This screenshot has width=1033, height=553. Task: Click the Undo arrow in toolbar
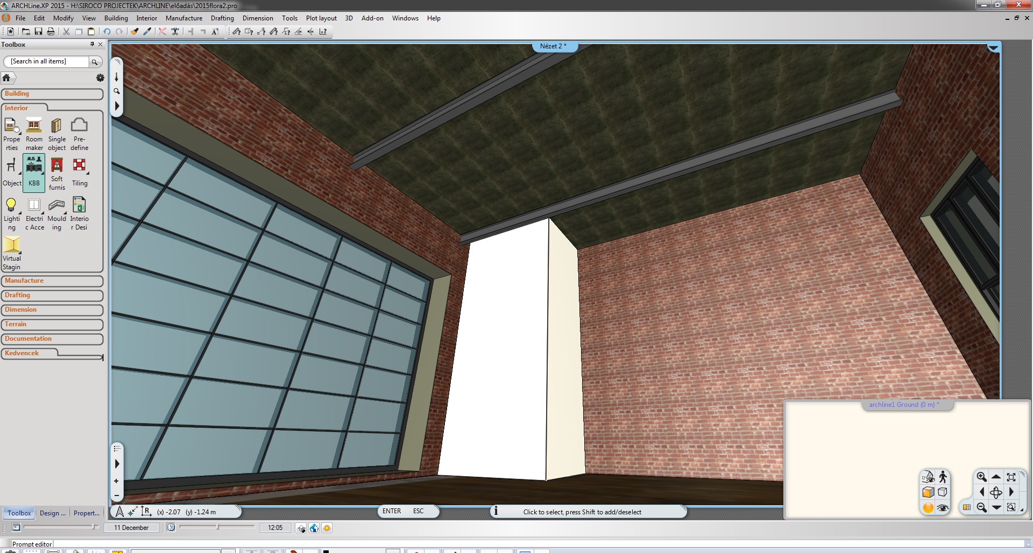pyautogui.click(x=107, y=32)
